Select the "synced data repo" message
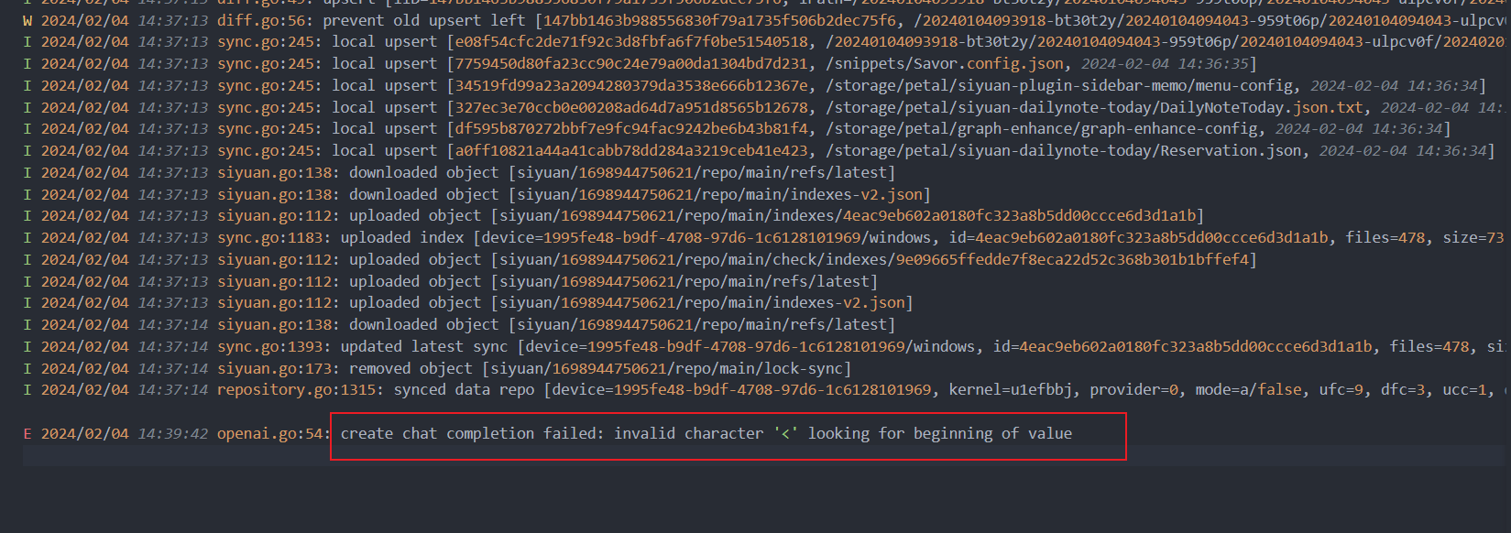Image resolution: width=1511 pixels, height=533 pixels. tap(464, 389)
